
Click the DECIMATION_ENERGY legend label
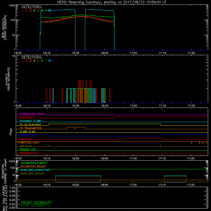pos(34,163)
